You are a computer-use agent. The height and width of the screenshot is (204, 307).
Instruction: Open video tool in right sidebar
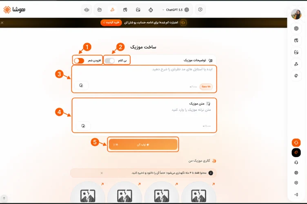(x=296, y=40)
